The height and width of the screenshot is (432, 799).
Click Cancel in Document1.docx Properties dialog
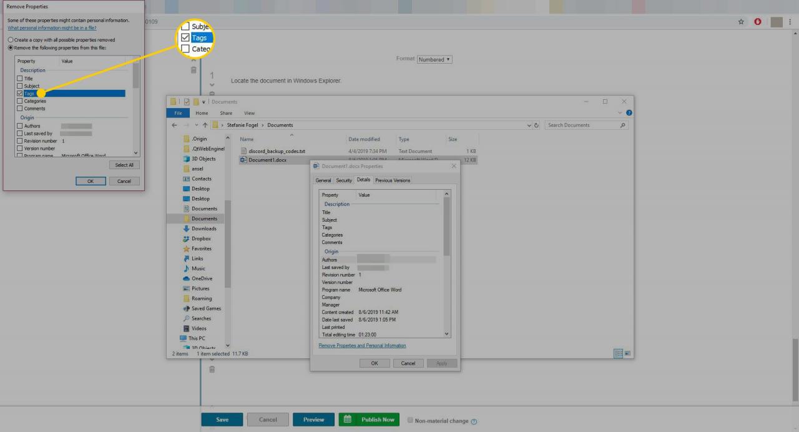tap(408, 363)
